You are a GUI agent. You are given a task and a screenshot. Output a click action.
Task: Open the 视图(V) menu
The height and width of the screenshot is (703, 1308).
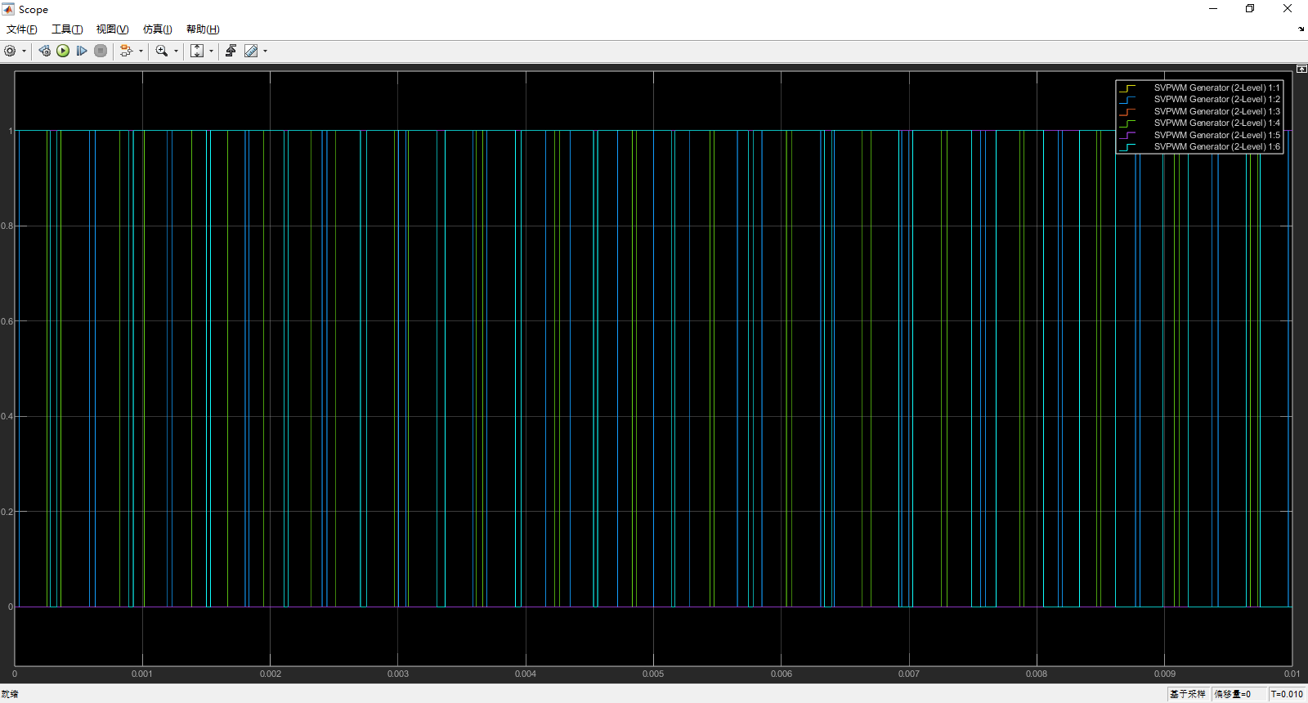112,29
